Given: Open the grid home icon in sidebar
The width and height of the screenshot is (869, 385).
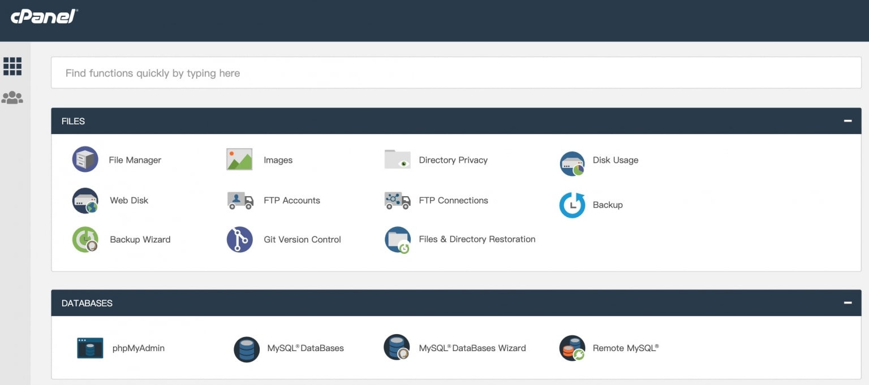Looking at the screenshot, I should [12, 66].
